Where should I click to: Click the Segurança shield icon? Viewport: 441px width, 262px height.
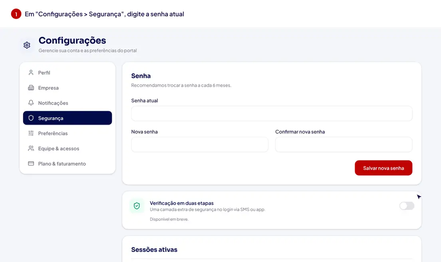click(x=31, y=118)
